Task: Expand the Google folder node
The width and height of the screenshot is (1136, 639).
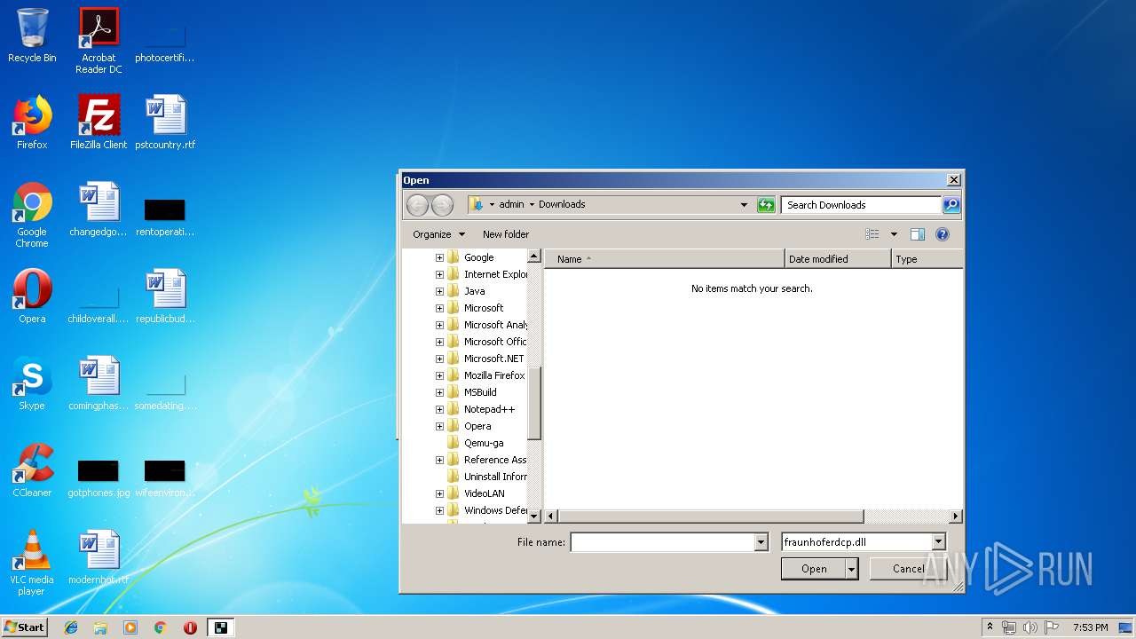Action: click(439, 257)
